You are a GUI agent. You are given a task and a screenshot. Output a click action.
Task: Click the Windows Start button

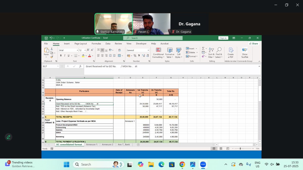coord(66,164)
